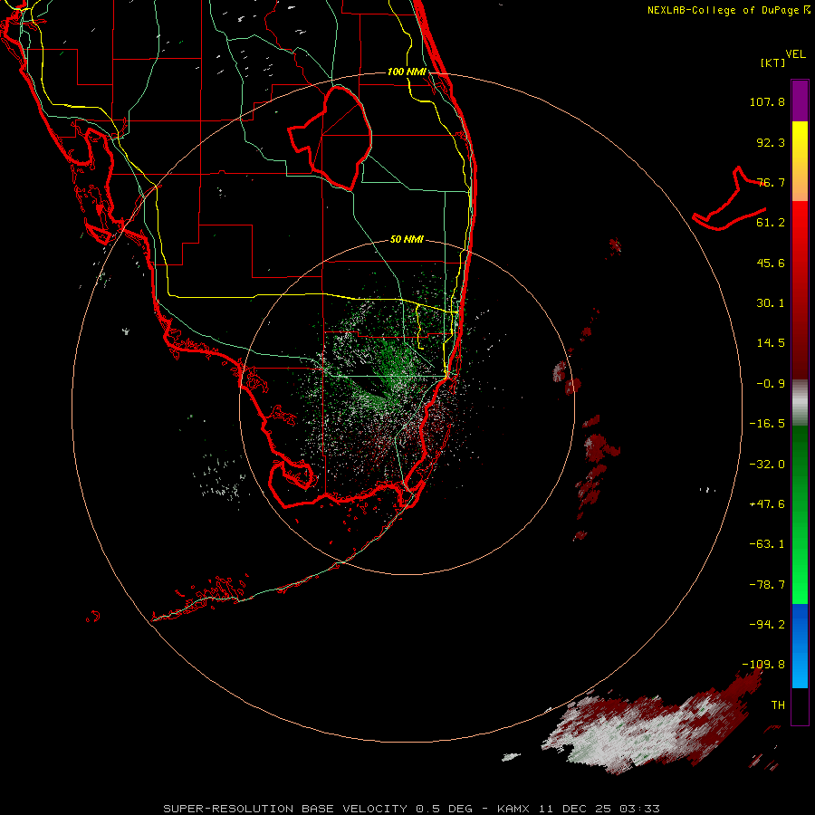Select the 61.2 legend value
The image size is (815, 815).
point(771,223)
